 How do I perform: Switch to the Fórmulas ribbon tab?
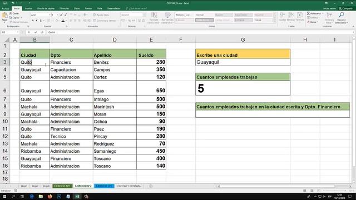tap(64, 8)
